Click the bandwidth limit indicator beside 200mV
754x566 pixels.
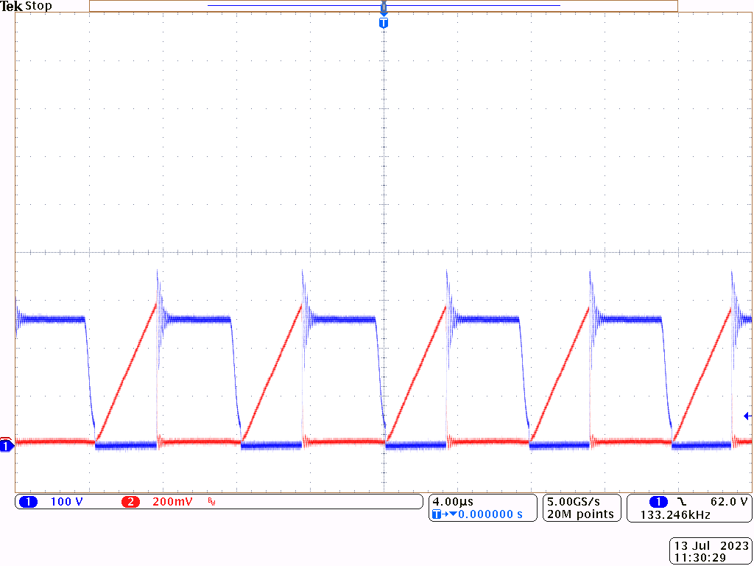click(211, 502)
